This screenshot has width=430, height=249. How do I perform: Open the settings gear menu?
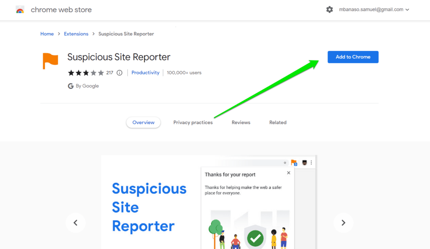click(330, 9)
